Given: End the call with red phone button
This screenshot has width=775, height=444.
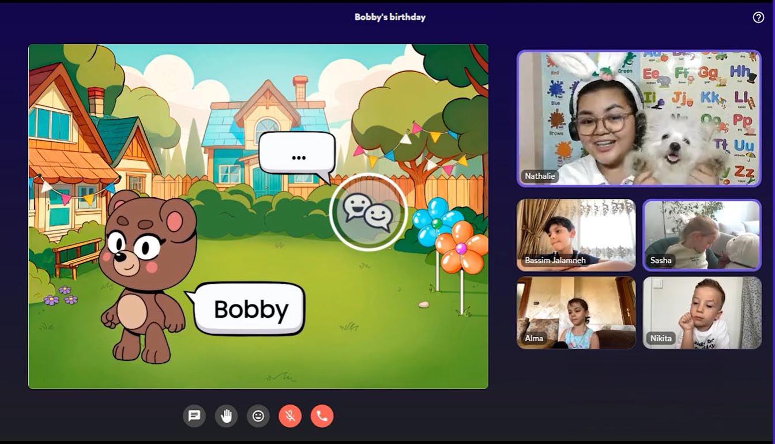Looking at the screenshot, I should (322, 416).
